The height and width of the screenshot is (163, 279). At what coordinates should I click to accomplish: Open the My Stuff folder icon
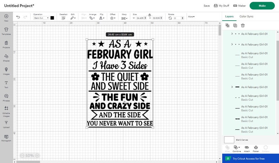click(x=216, y=6)
